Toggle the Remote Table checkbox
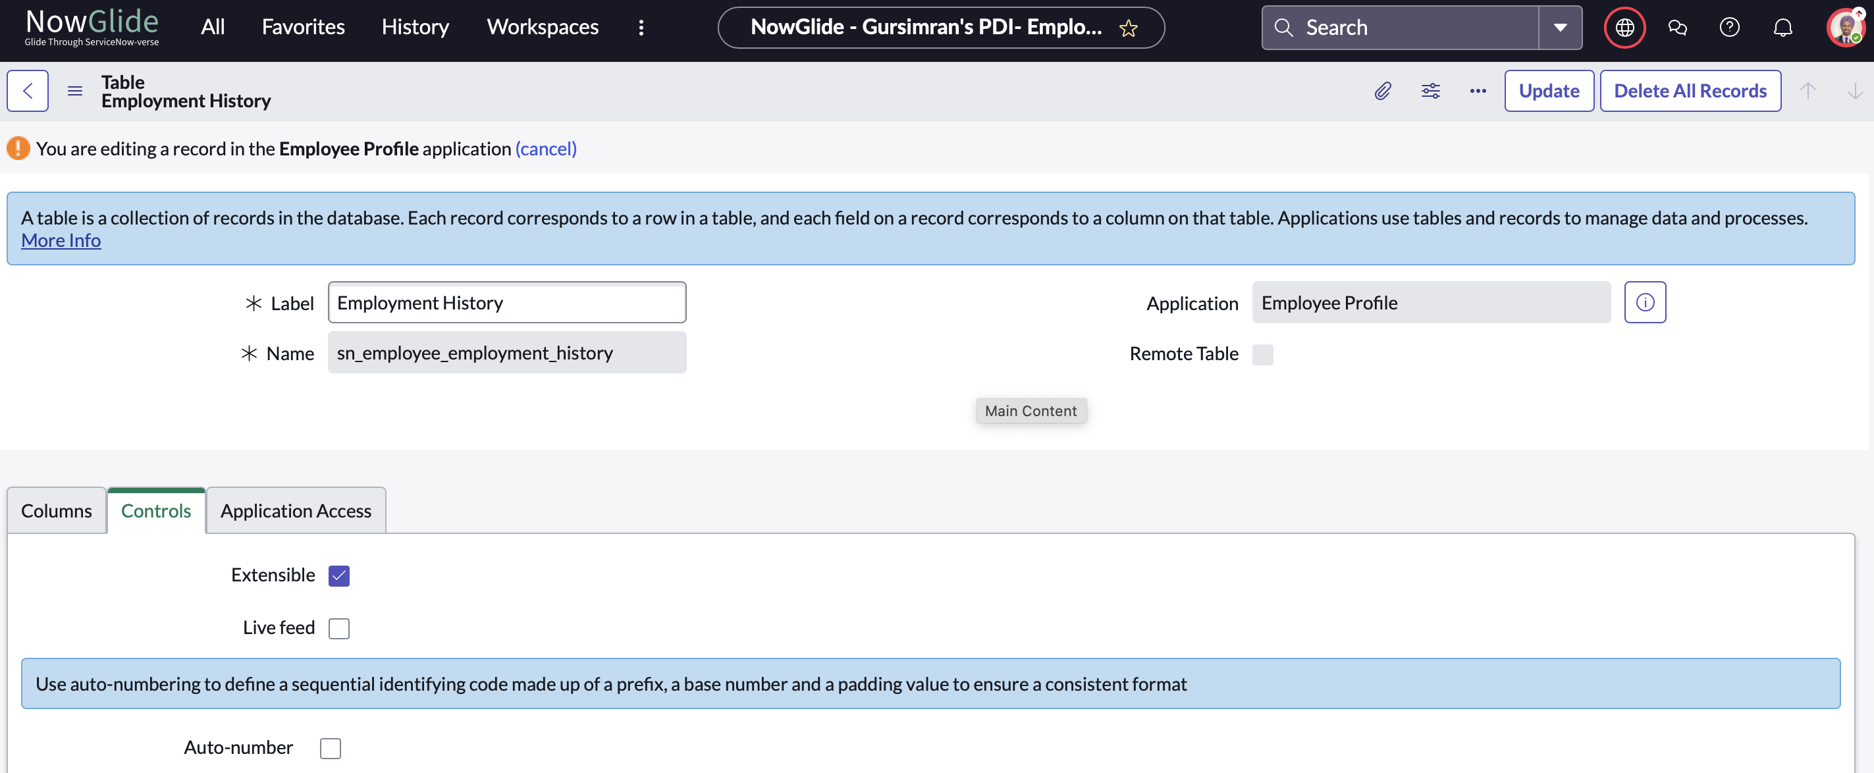Image resolution: width=1874 pixels, height=773 pixels. tap(1262, 354)
